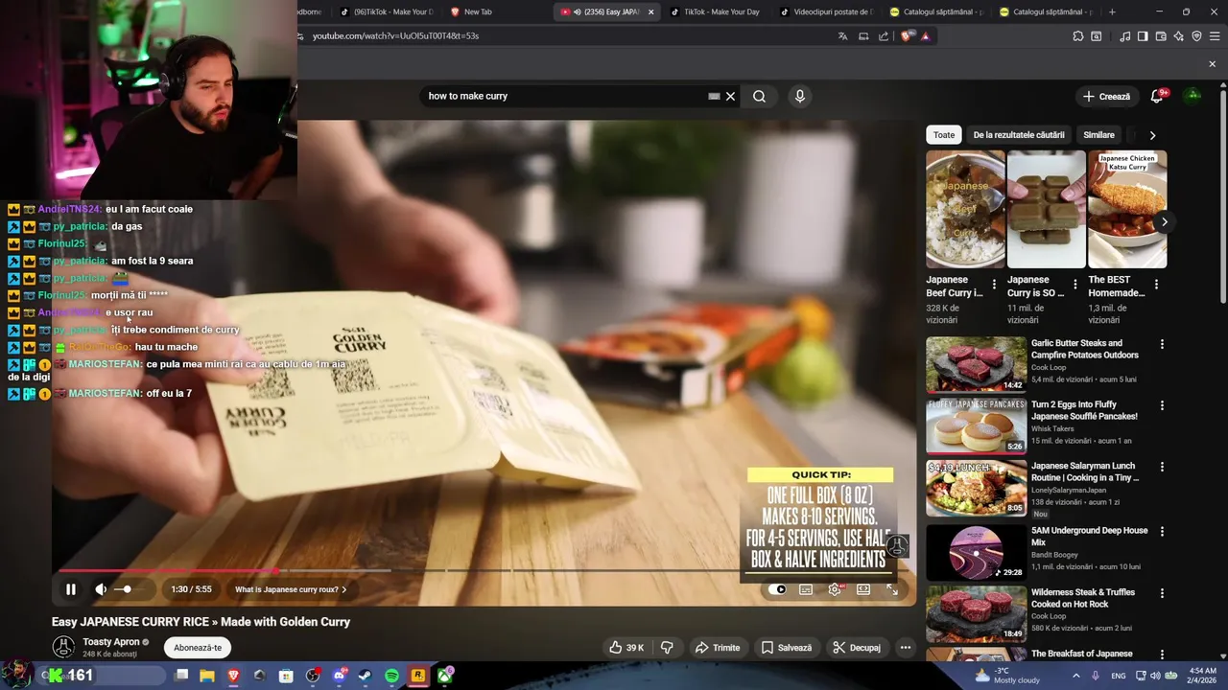Select 'De la rezultatele căutării' chip
Screen dimensions: 1228x690
tap(1019, 135)
